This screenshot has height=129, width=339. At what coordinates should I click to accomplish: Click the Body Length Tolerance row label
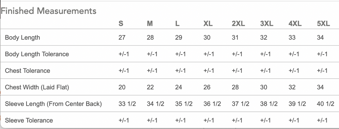click(37, 54)
